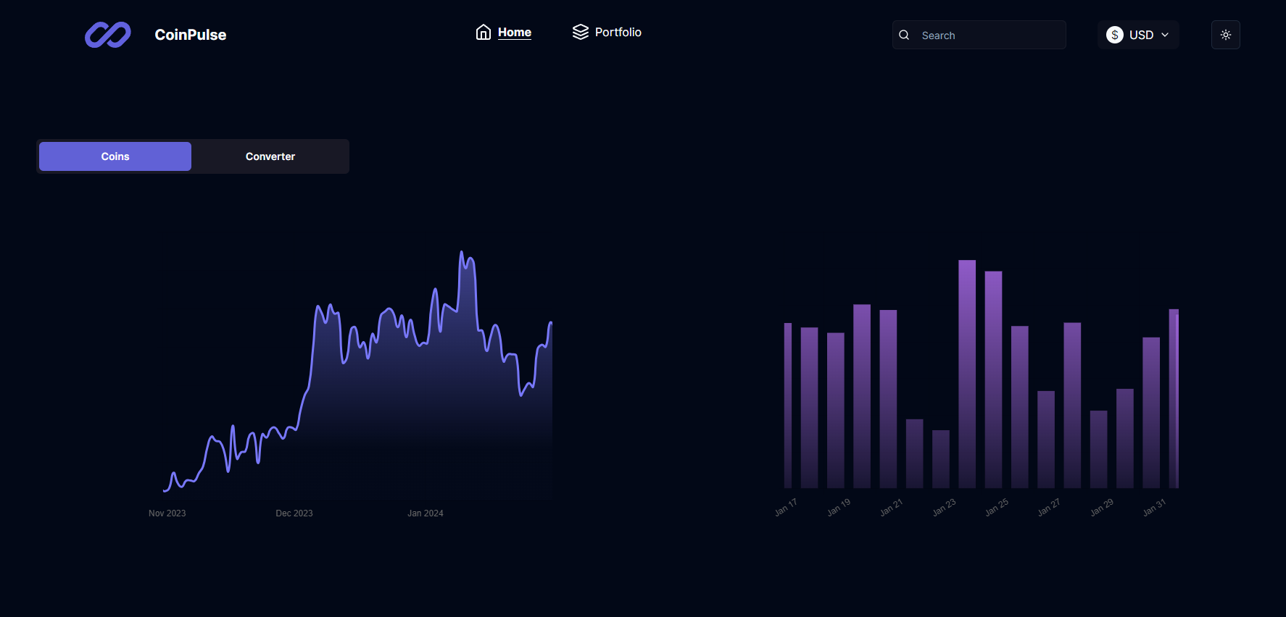
Task: Click the search magnifier icon
Action: point(904,35)
